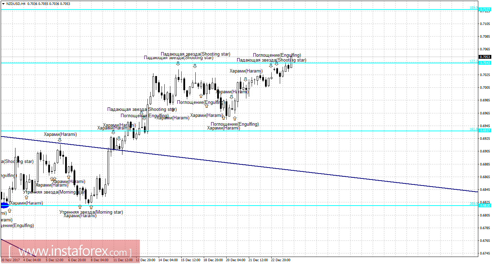Click 0.7065 on the price scale

pos(485,49)
